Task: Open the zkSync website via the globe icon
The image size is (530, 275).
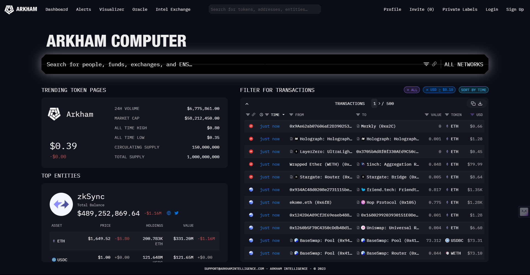Action: pos(169,213)
